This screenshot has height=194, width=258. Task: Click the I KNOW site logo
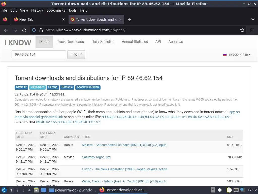[18, 42]
